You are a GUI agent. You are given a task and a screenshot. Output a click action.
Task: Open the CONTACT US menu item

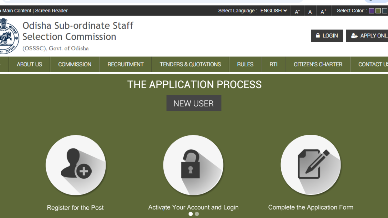coord(369,64)
